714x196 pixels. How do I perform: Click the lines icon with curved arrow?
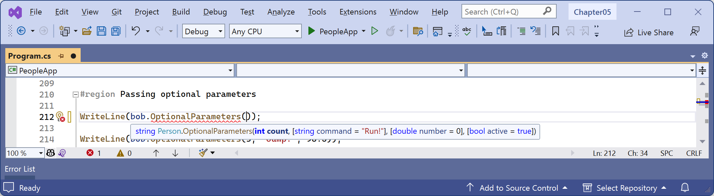[535, 31]
